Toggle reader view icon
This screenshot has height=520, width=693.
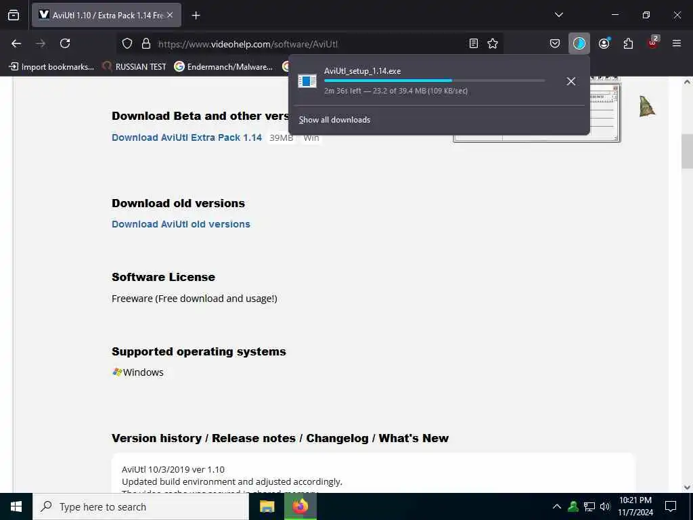pos(473,43)
